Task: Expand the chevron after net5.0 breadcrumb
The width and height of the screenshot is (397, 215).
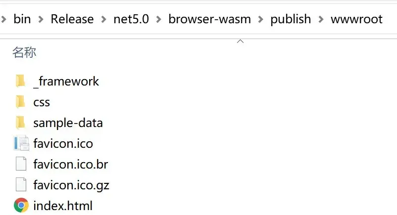Action: click(158, 19)
